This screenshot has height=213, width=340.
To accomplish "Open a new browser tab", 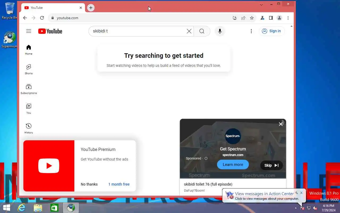I will click(91, 8).
